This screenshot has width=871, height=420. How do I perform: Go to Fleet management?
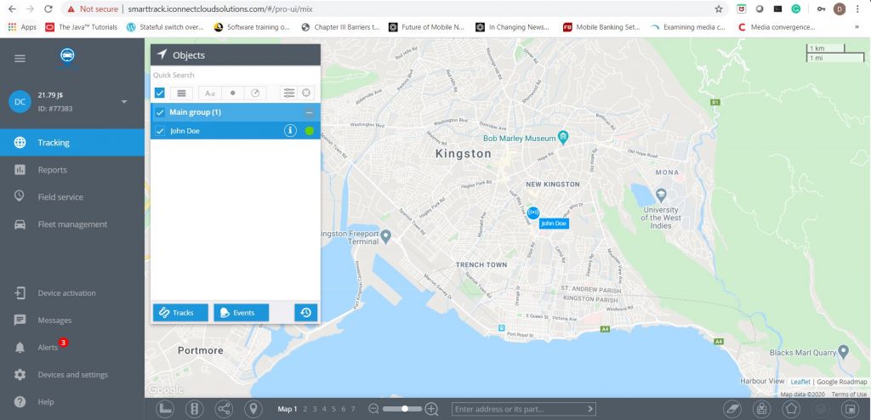pyautogui.click(x=72, y=224)
